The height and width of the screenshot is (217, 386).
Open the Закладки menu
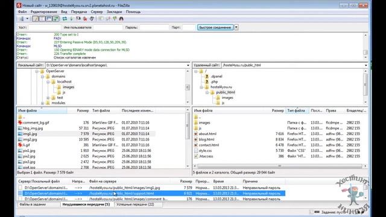click(114, 12)
